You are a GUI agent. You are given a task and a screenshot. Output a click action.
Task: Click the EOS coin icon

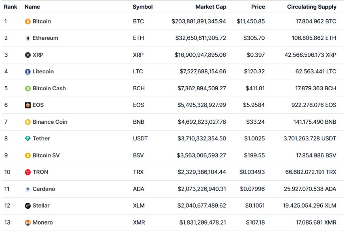click(x=28, y=105)
